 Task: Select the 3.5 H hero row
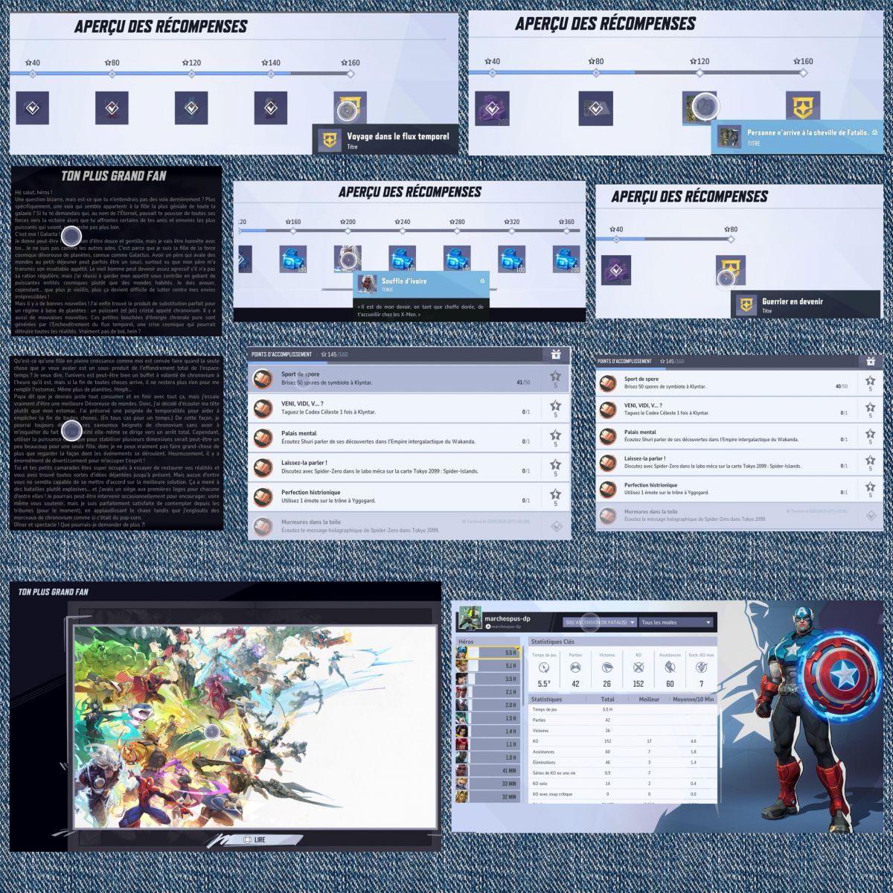[x=487, y=679]
